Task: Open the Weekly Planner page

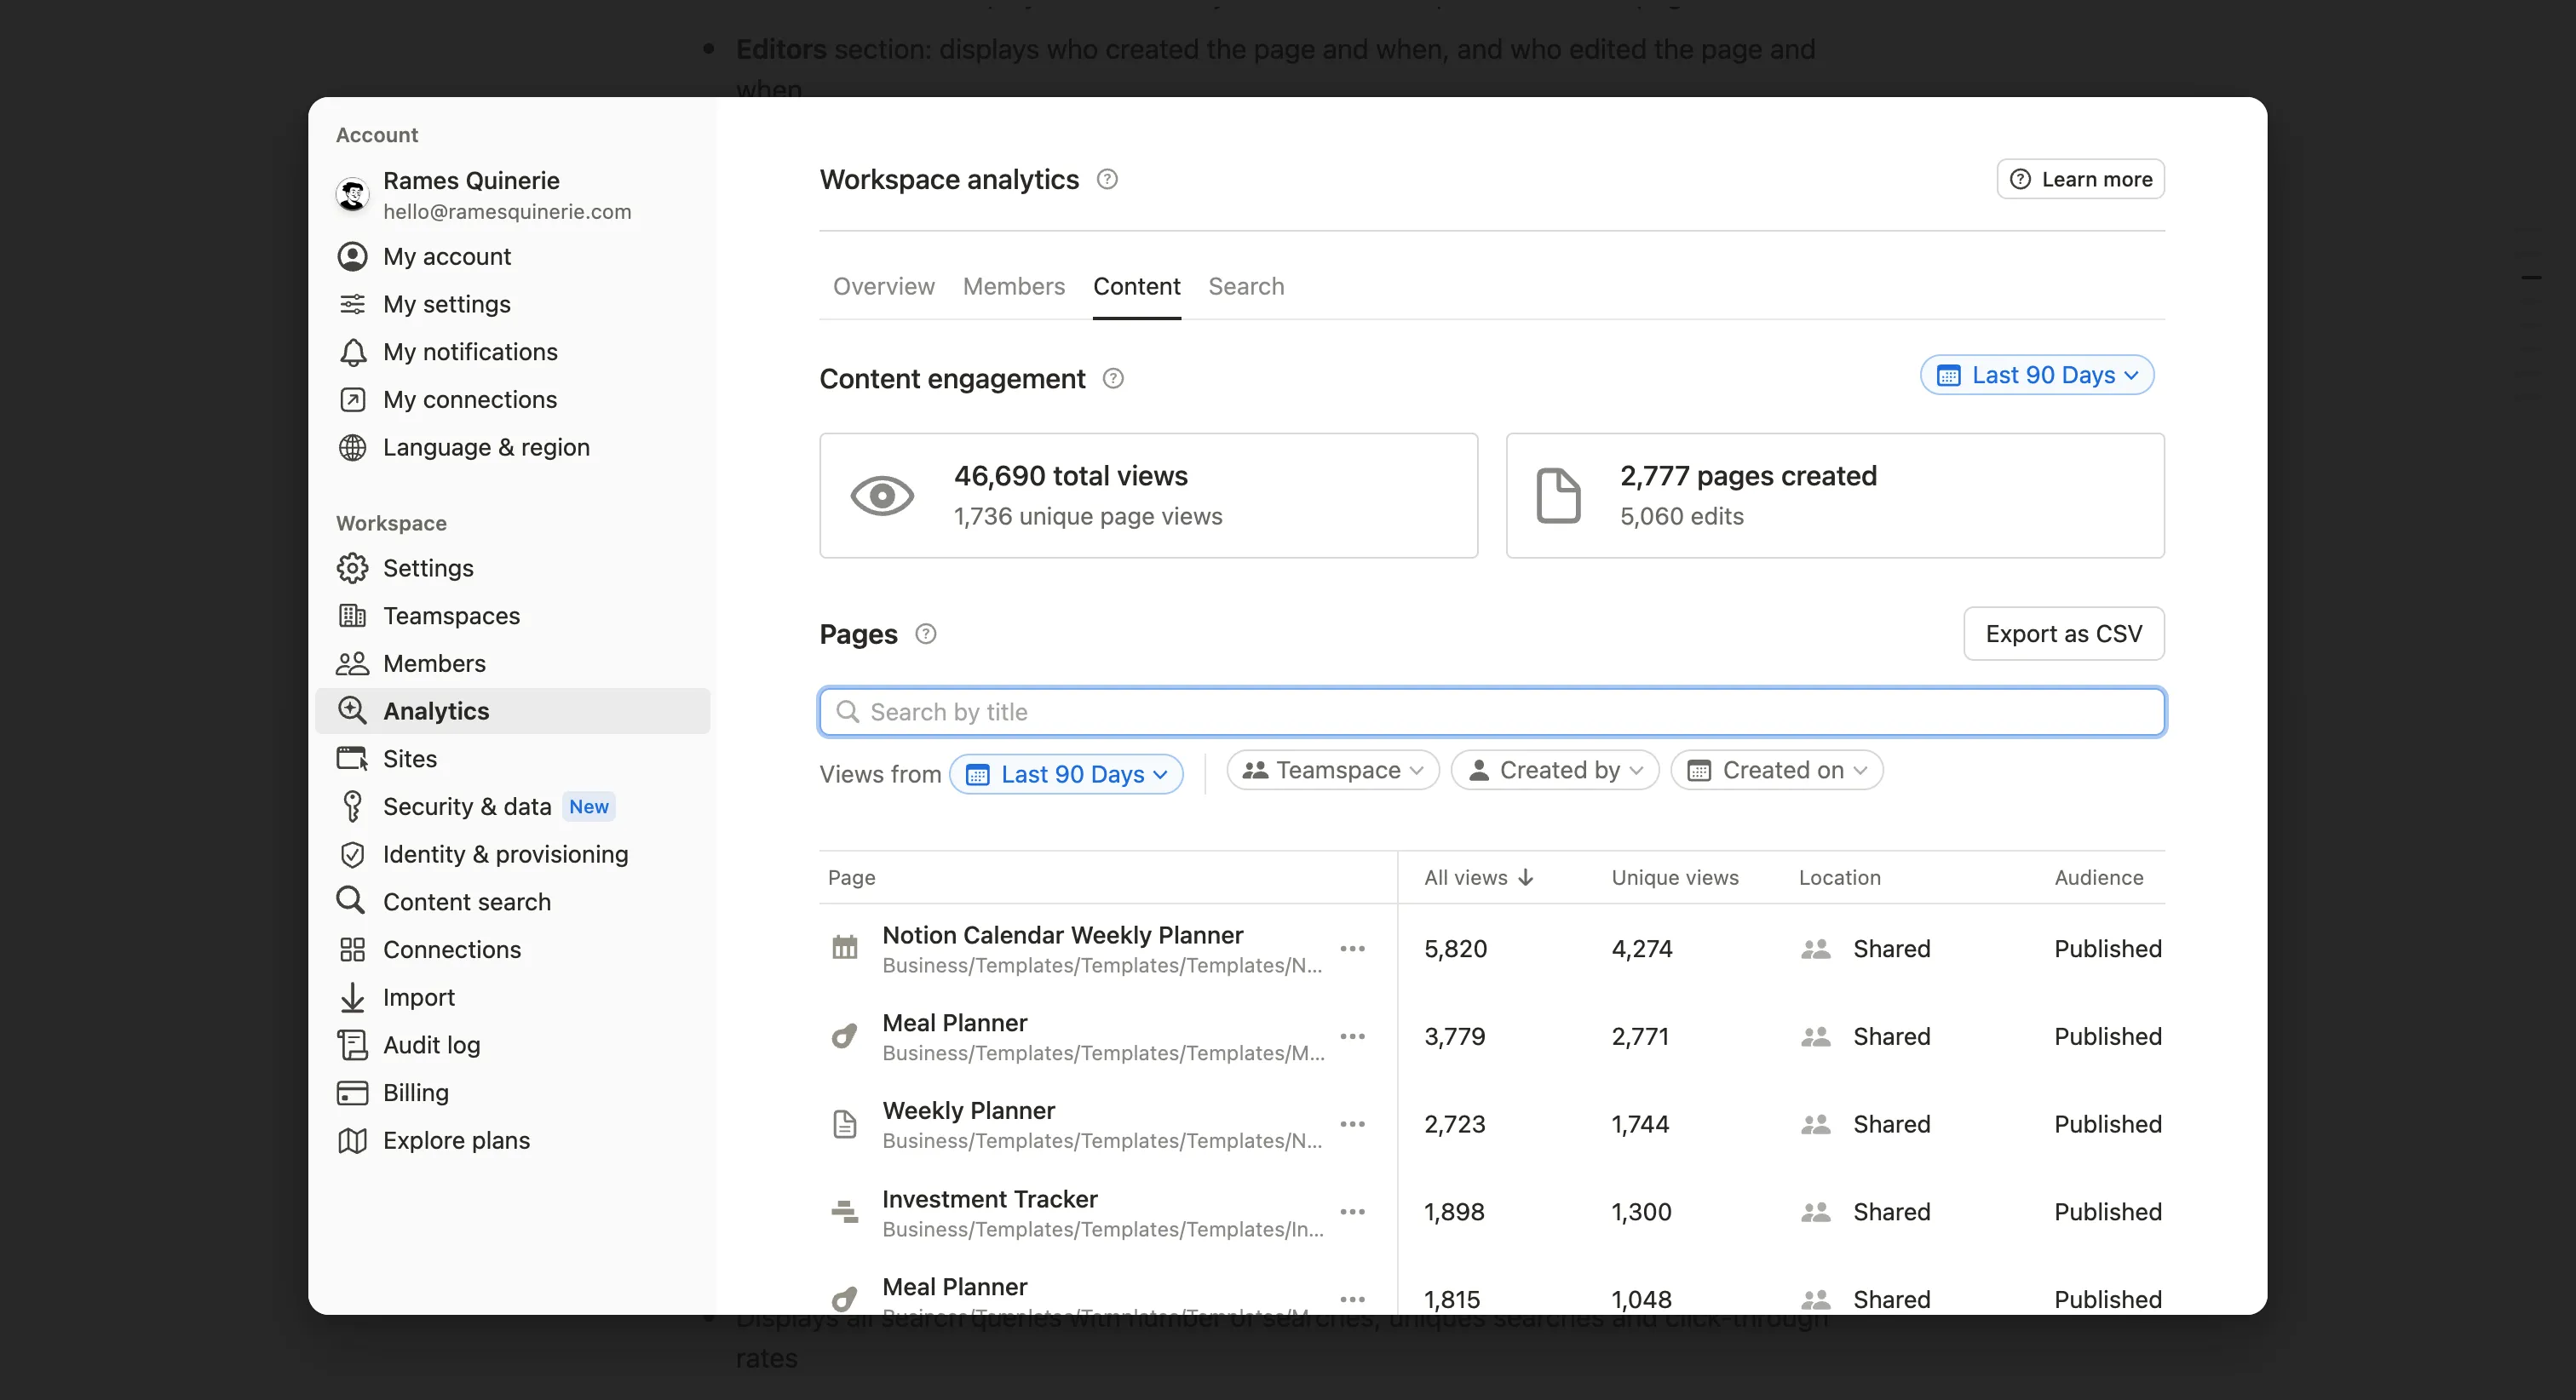Action: [x=968, y=1111]
